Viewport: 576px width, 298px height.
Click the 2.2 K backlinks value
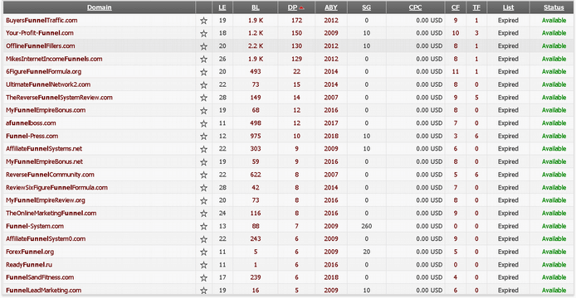coord(256,46)
